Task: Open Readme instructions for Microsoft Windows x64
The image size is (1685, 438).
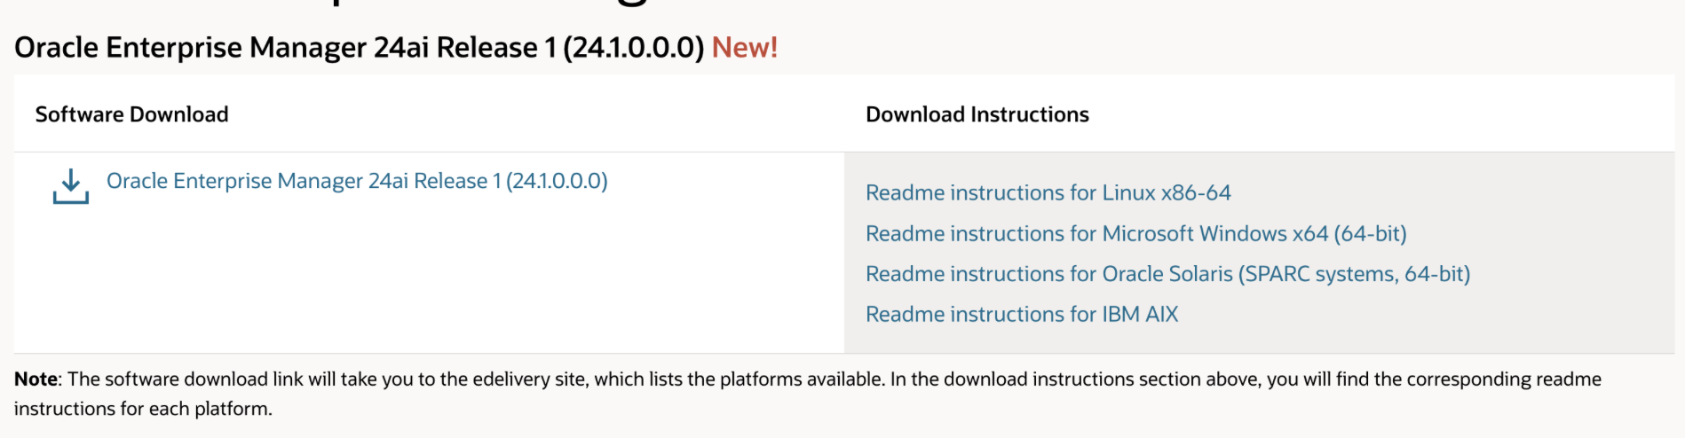Action: coord(1135,233)
